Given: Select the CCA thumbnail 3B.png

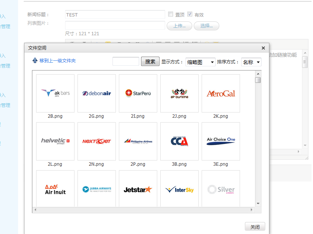Looking at the screenshot, I should (x=179, y=141).
